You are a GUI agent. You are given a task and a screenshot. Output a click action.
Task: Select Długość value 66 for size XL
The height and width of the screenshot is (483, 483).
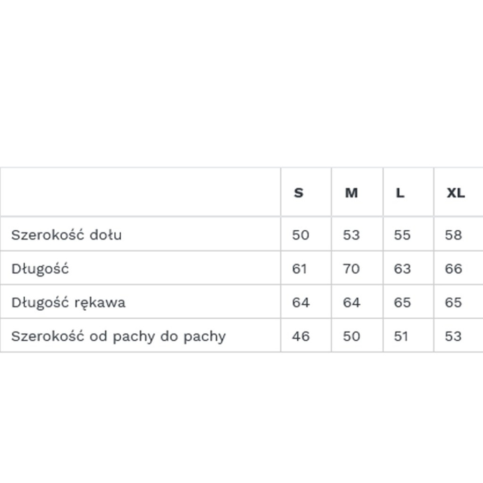pyautogui.click(x=453, y=268)
